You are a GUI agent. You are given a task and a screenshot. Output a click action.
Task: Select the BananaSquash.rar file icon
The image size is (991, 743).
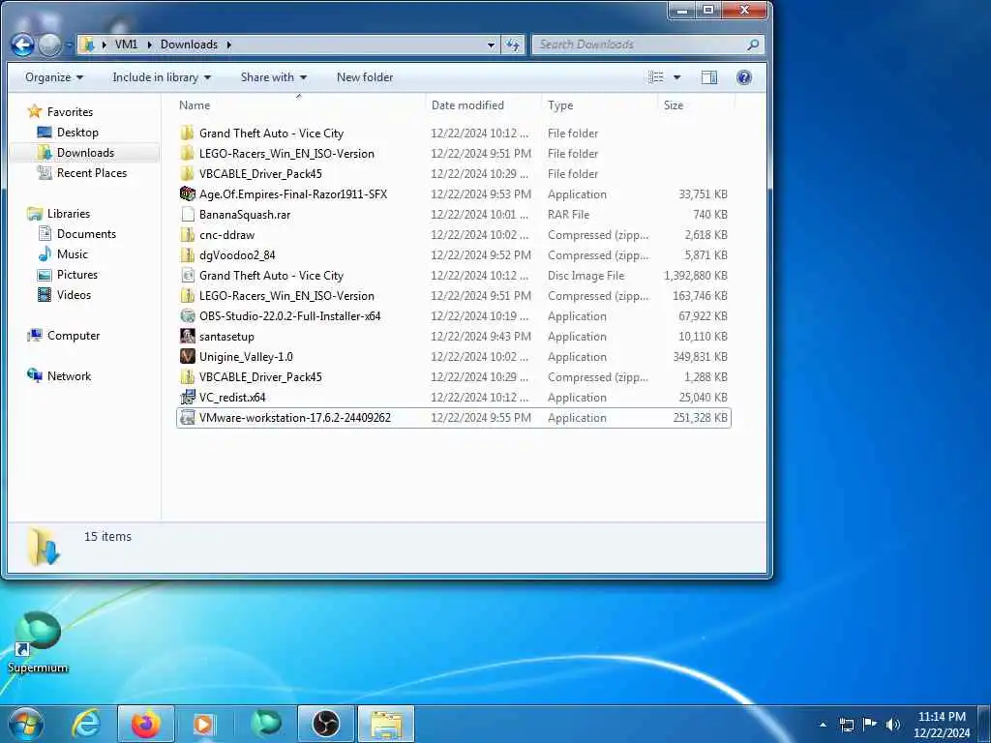pyautogui.click(x=187, y=214)
